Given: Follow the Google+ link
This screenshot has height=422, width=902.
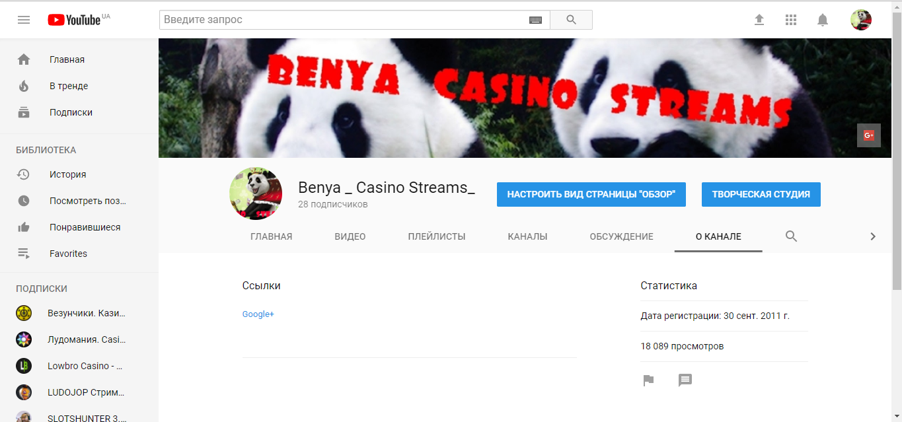Looking at the screenshot, I should (x=258, y=314).
